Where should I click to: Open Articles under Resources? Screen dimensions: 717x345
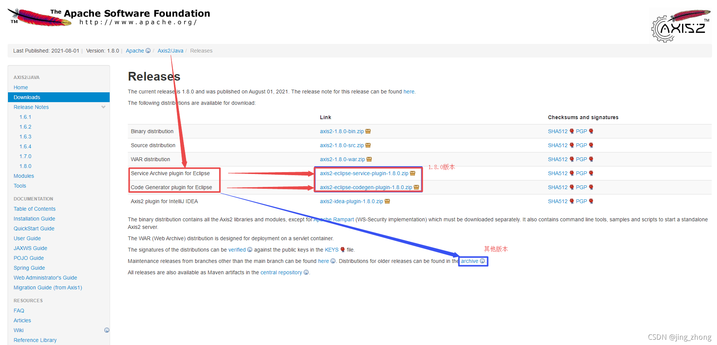coord(22,320)
